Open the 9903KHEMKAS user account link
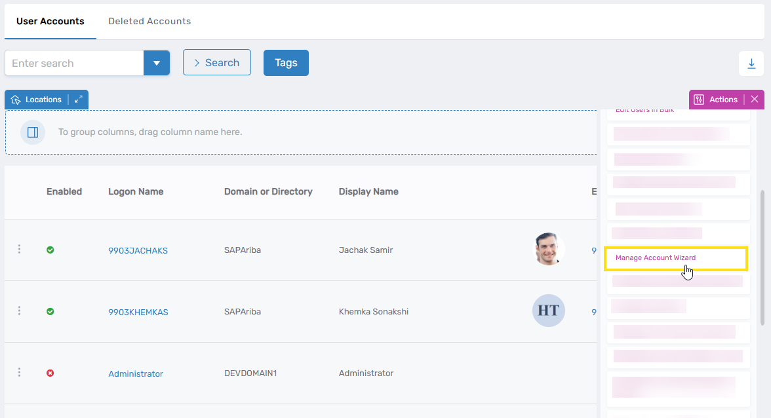This screenshot has width=771, height=418. point(139,312)
